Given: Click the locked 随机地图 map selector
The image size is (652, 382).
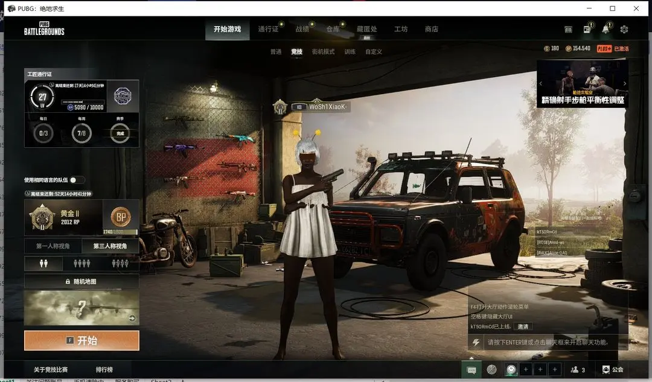Looking at the screenshot, I should pyautogui.click(x=81, y=281).
